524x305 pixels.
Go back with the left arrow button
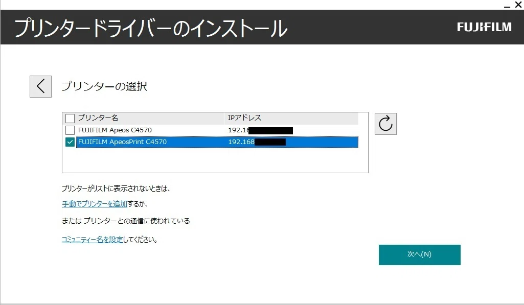click(x=40, y=86)
